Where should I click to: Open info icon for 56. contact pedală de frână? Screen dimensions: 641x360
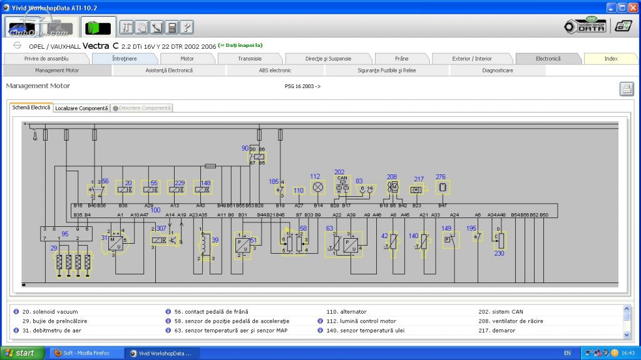(168, 311)
